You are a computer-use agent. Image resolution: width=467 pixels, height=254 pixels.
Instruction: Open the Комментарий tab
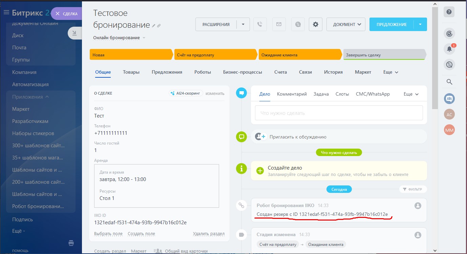point(292,94)
